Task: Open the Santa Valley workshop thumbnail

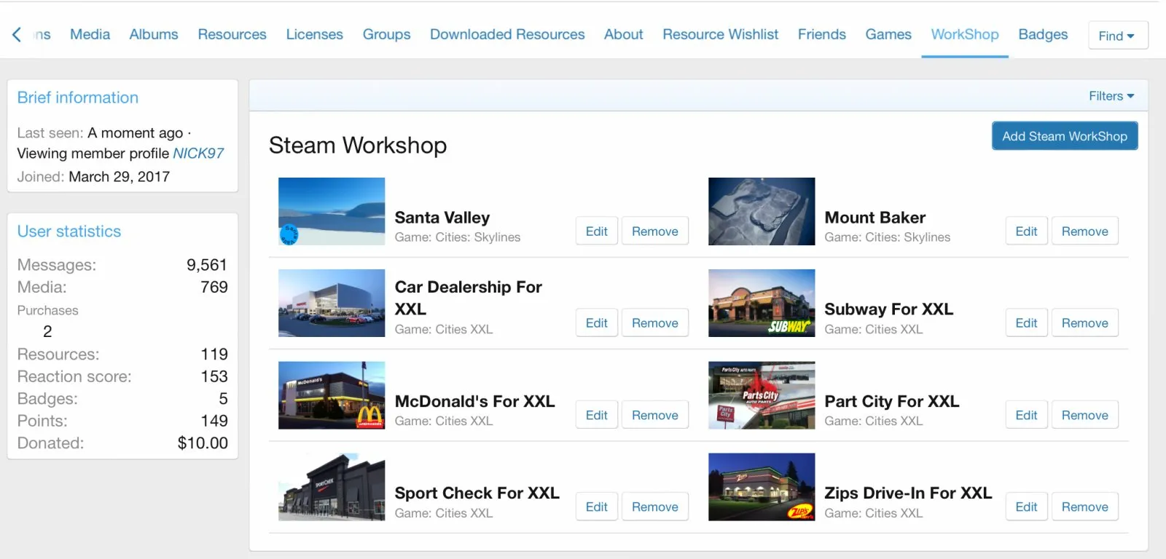Action: point(332,211)
